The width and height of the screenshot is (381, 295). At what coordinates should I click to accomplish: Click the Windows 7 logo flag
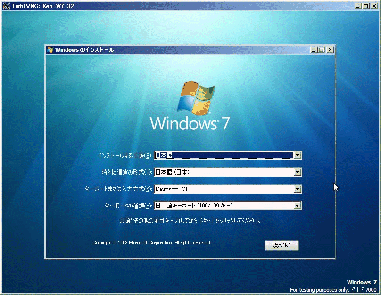pyautogui.click(x=196, y=98)
